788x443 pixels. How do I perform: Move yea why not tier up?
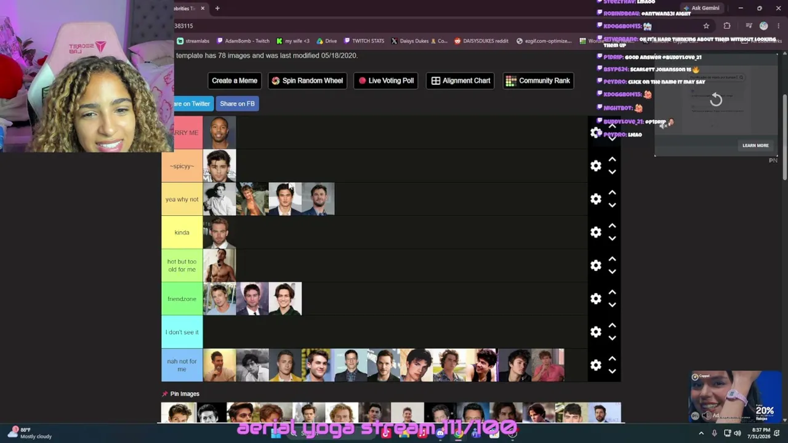click(612, 193)
